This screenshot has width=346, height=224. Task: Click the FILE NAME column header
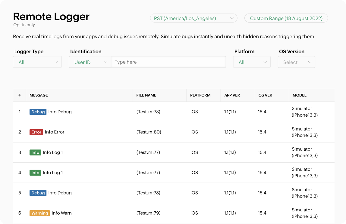146,95
